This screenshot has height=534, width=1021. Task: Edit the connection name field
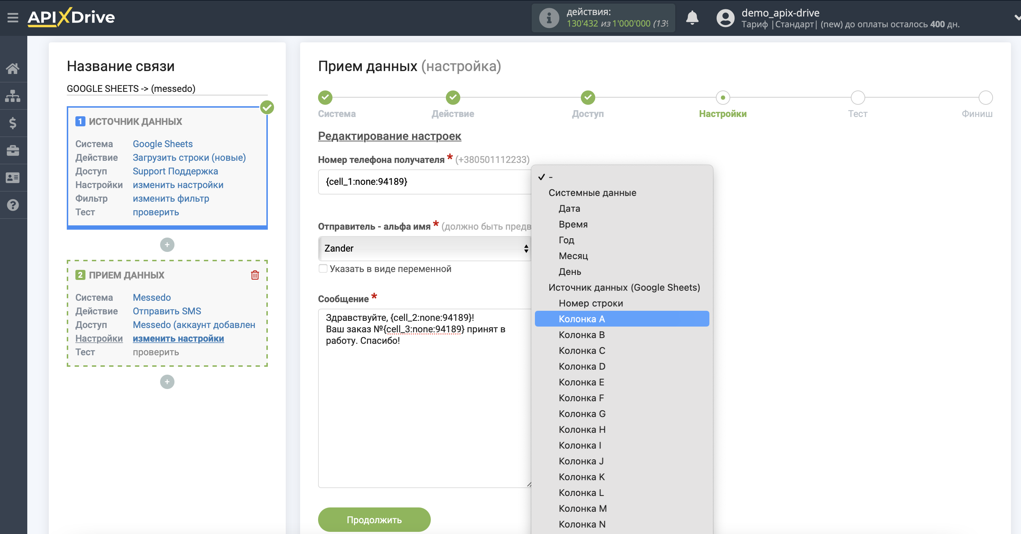point(167,89)
